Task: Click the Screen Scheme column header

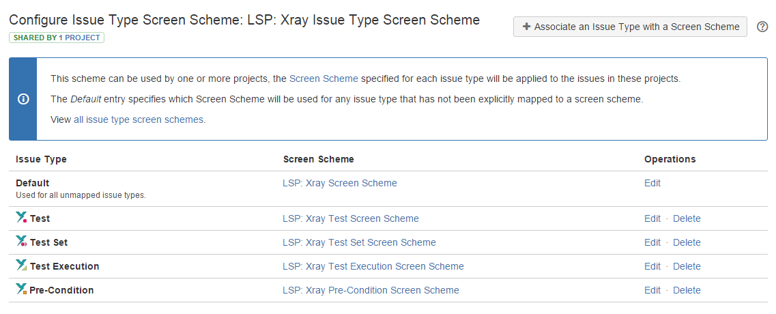Action: coord(318,159)
